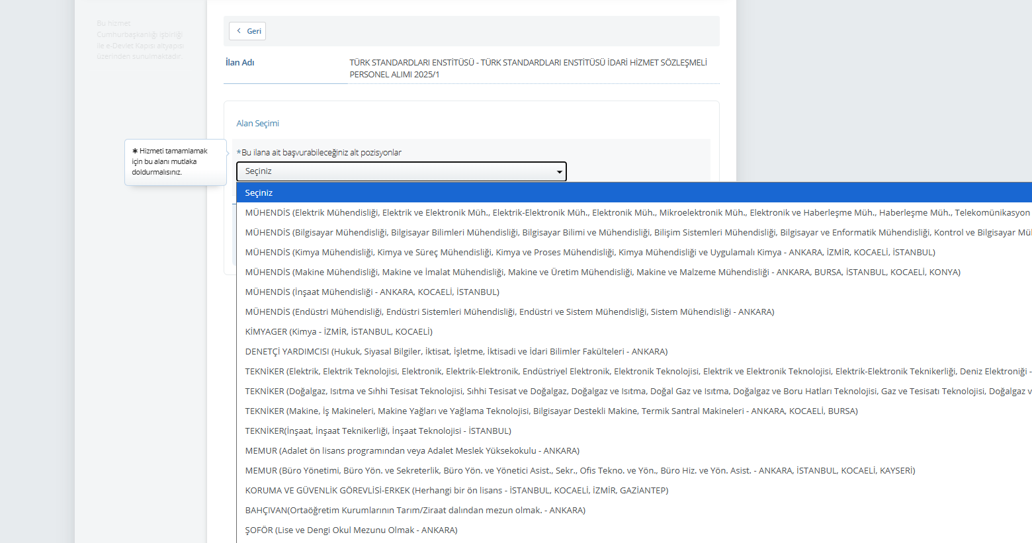1032x543 pixels.
Task: Choose ŞOFÖR Lise ve Dengi option
Action: [x=351, y=530]
